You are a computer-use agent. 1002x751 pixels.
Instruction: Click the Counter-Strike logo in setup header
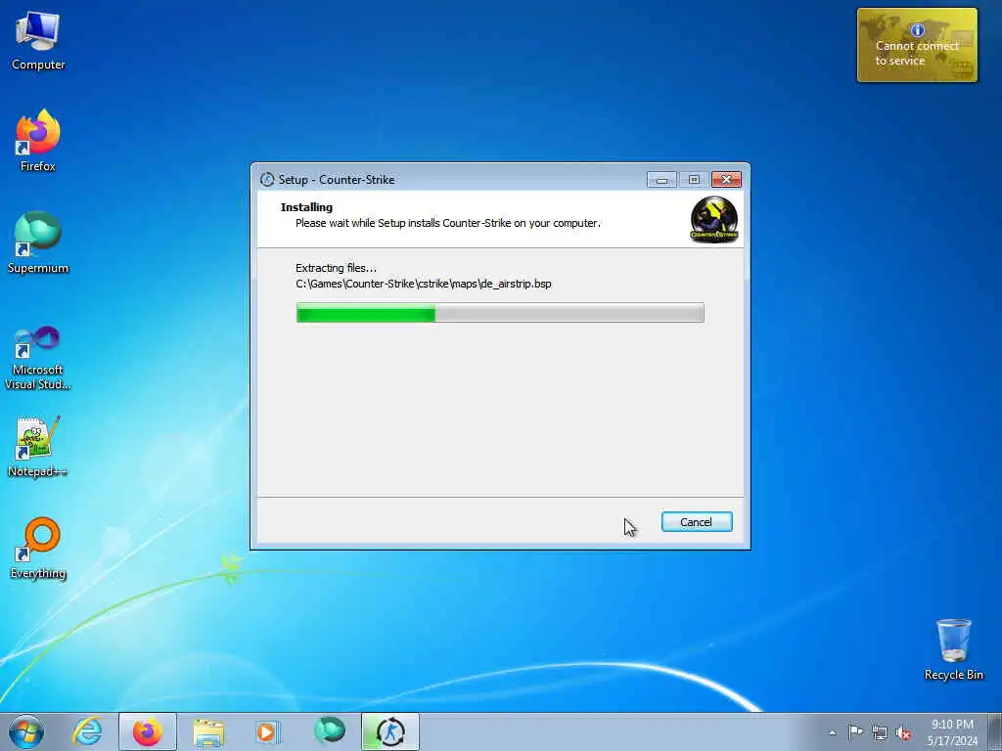coord(713,219)
